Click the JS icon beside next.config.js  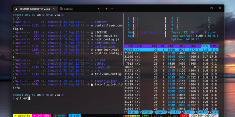tap(92, 39)
